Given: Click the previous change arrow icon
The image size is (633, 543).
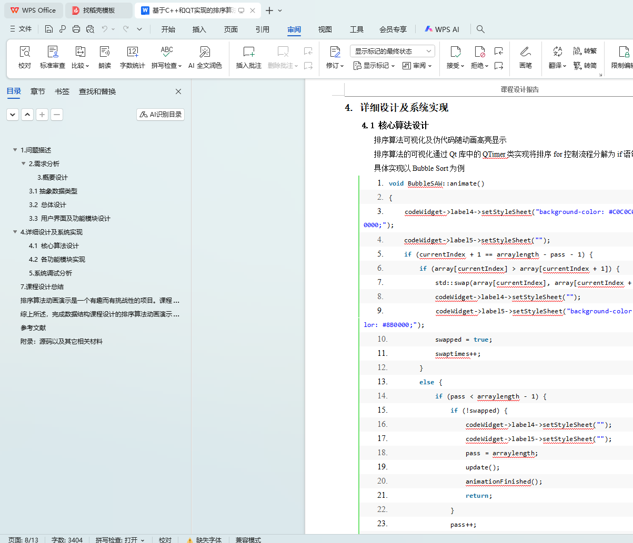Looking at the screenshot, I should click(499, 51).
